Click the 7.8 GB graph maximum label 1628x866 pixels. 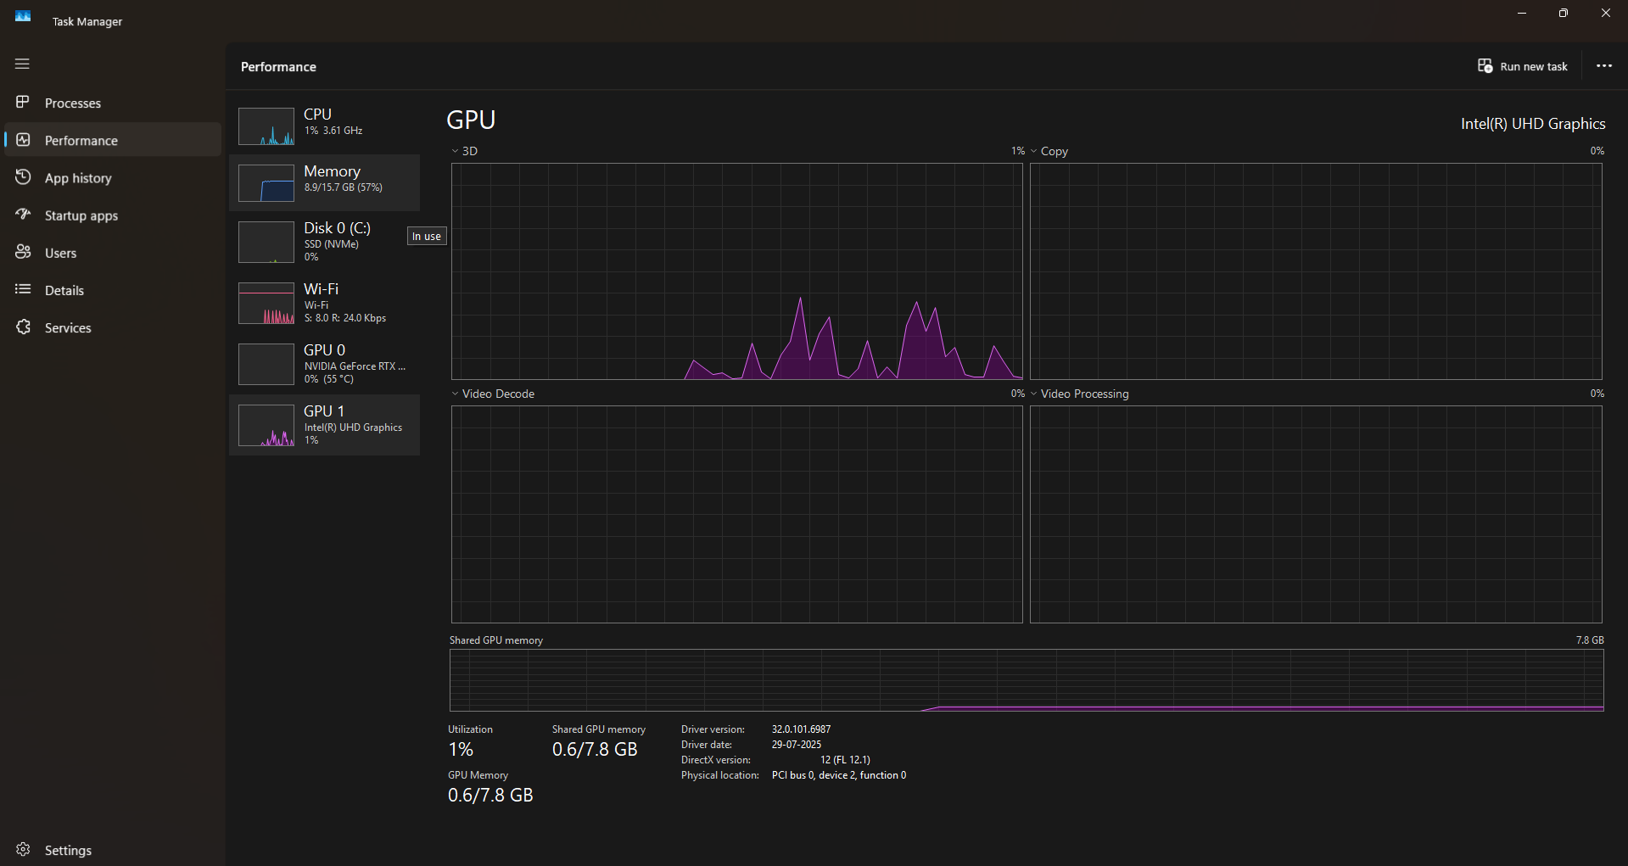(1590, 640)
